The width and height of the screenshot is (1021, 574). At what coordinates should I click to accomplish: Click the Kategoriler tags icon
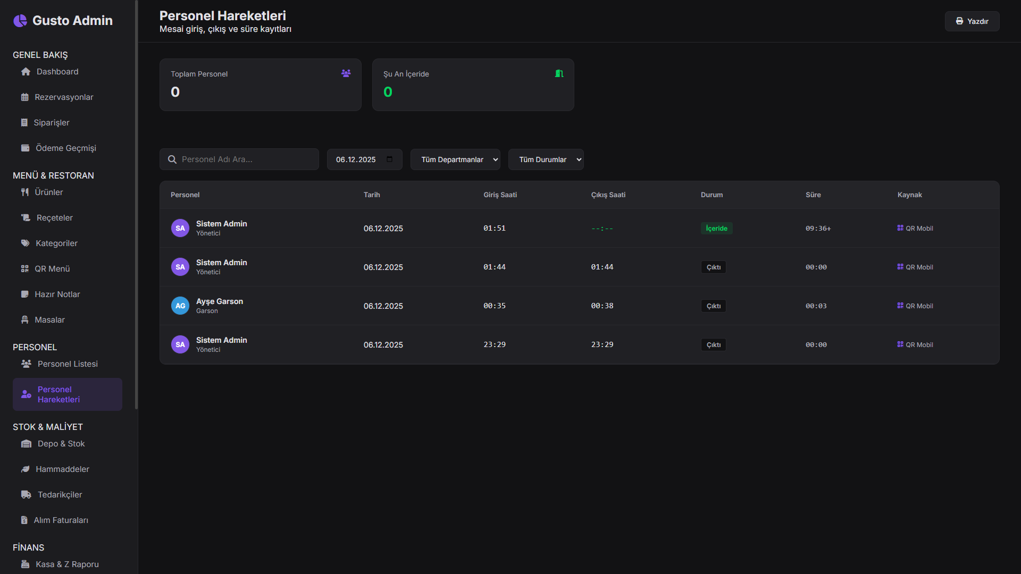(x=25, y=243)
